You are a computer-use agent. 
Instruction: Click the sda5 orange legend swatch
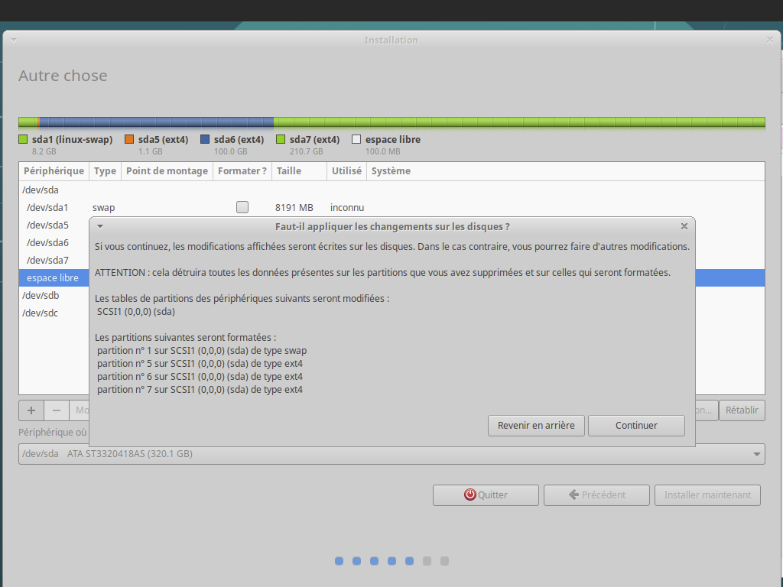pyautogui.click(x=129, y=140)
